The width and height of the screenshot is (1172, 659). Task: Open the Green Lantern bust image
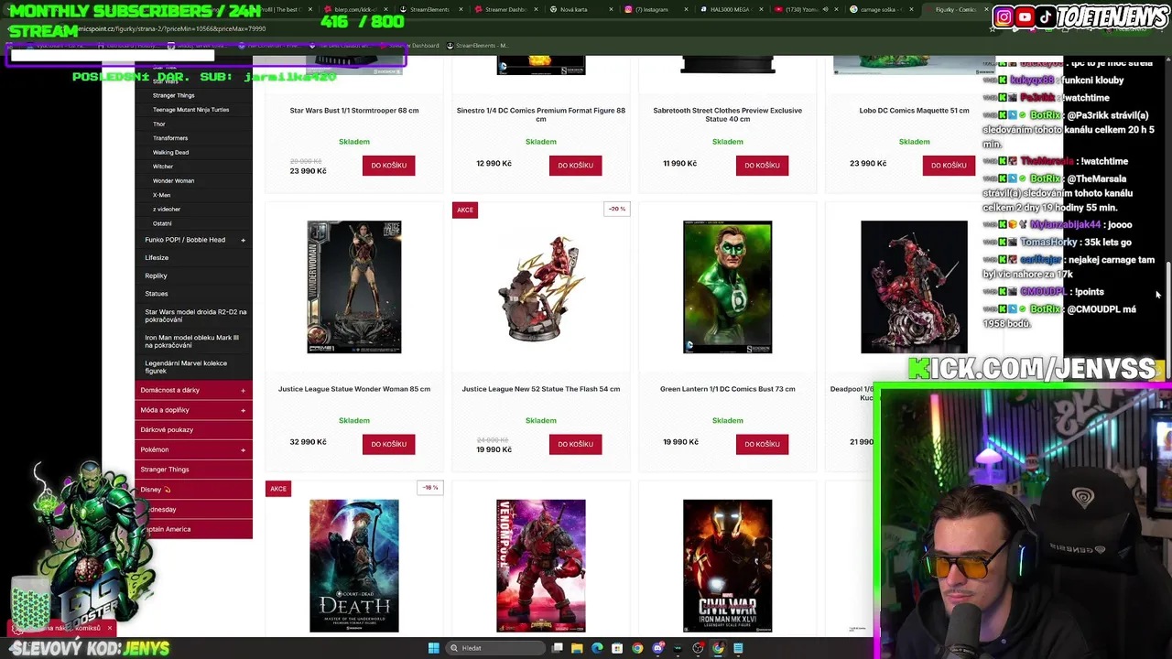coord(728,286)
